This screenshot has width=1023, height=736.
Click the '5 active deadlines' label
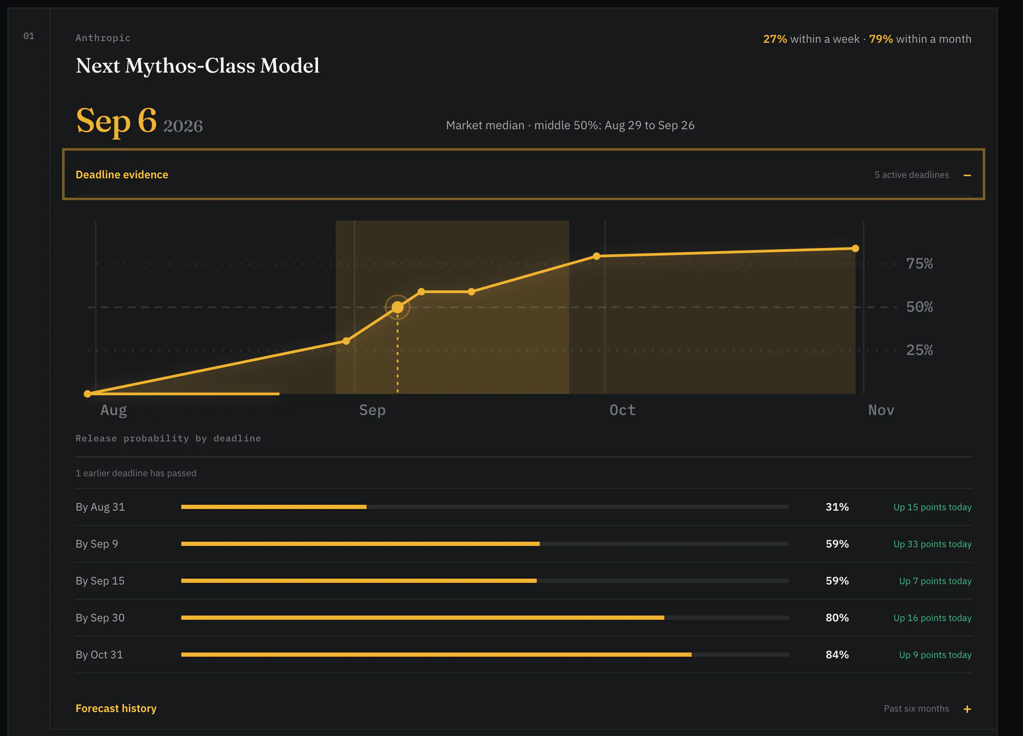911,175
